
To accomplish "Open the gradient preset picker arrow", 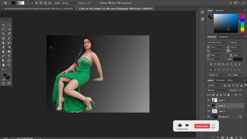I will (x=25, y=3).
